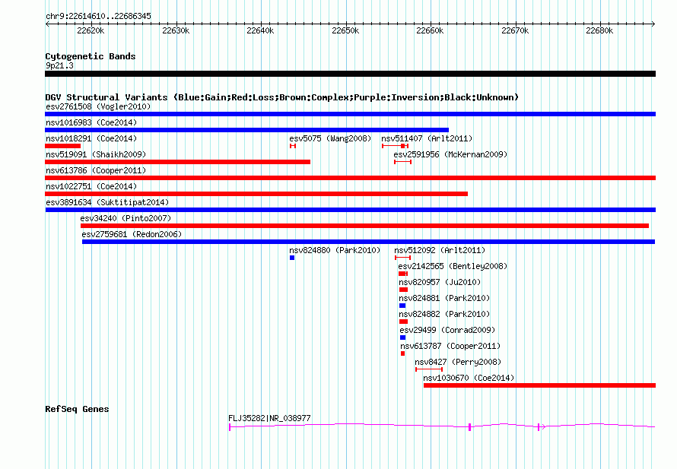Screen dimensions: 677x469
Task: Click the Cytogenetic Bands track title
Action: pyautogui.click(x=91, y=56)
